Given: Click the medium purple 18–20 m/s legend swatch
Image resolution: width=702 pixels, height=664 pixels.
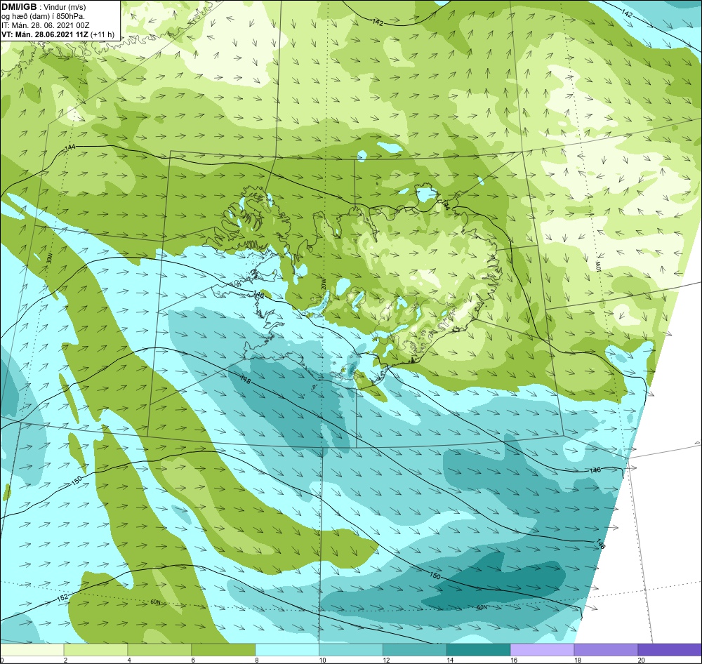Looking at the screenshot, I should tap(606, 649).
